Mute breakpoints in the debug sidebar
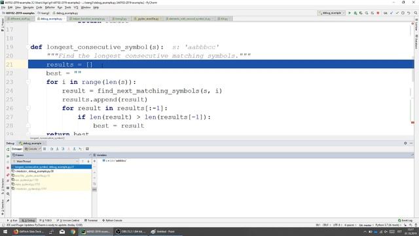This screenshot has width=419, height=236. tap(8, 181)
